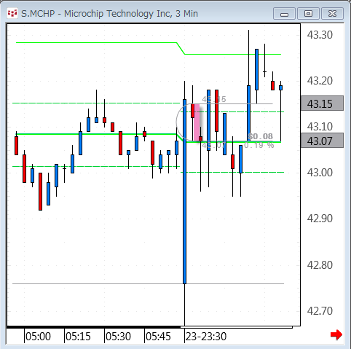Select the tall blue candle at session open

(x=184, y=192)
